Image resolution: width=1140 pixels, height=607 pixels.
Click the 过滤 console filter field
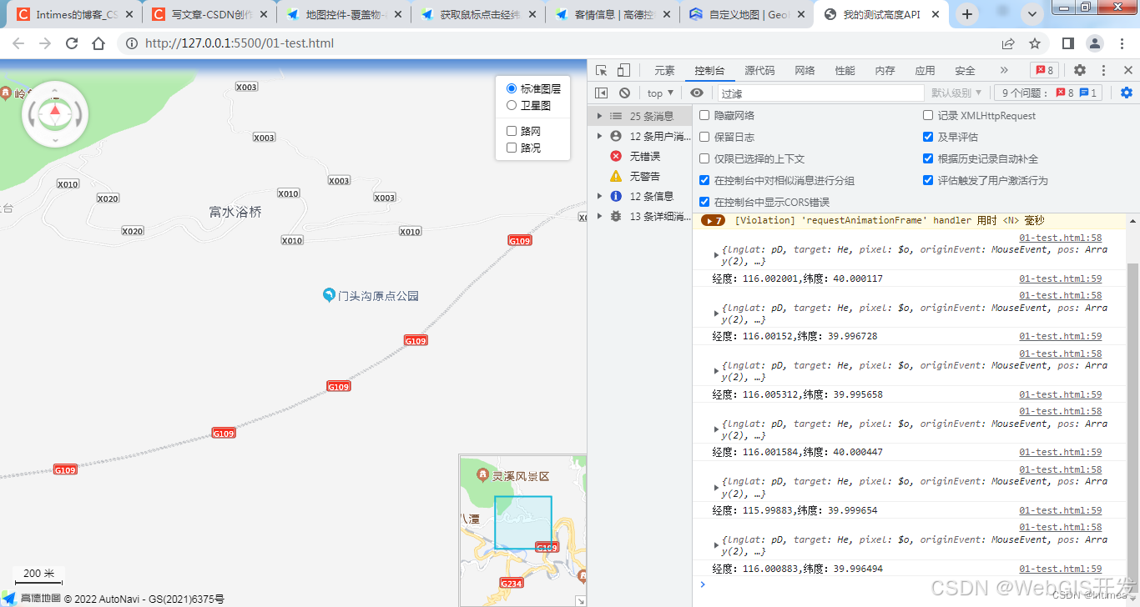(x=821, y=93)
